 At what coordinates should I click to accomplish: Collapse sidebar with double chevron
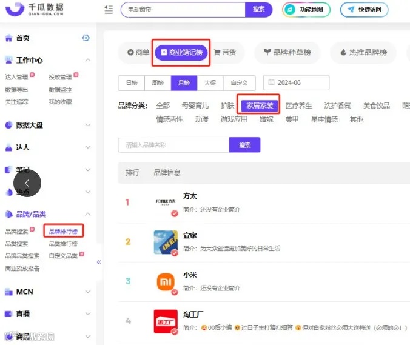[99, 262]
